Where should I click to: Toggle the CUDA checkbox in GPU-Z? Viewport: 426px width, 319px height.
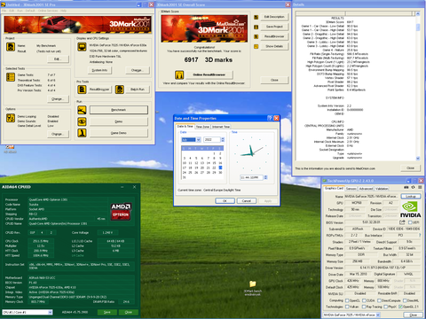[x=365, y=300]
